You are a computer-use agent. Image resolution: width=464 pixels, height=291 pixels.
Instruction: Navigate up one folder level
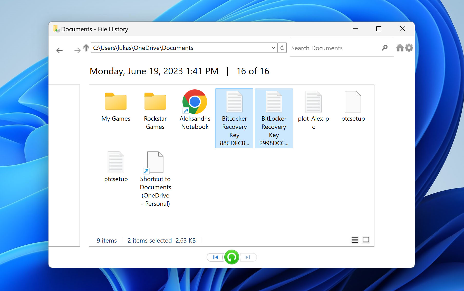(86, 48)
